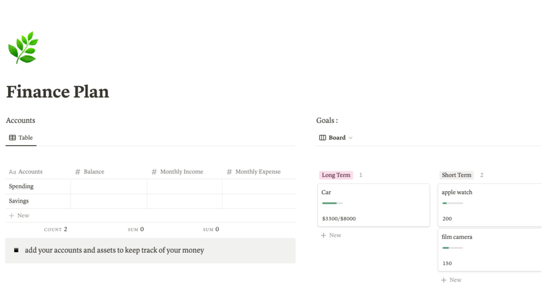Screen dimensions: 549x296
Task: Click the green leaf page icon
Action: click(x=23, y=48)
